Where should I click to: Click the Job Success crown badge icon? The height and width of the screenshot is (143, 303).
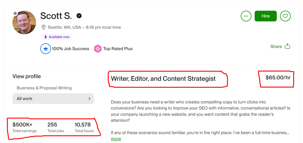[x=46, y=49]
